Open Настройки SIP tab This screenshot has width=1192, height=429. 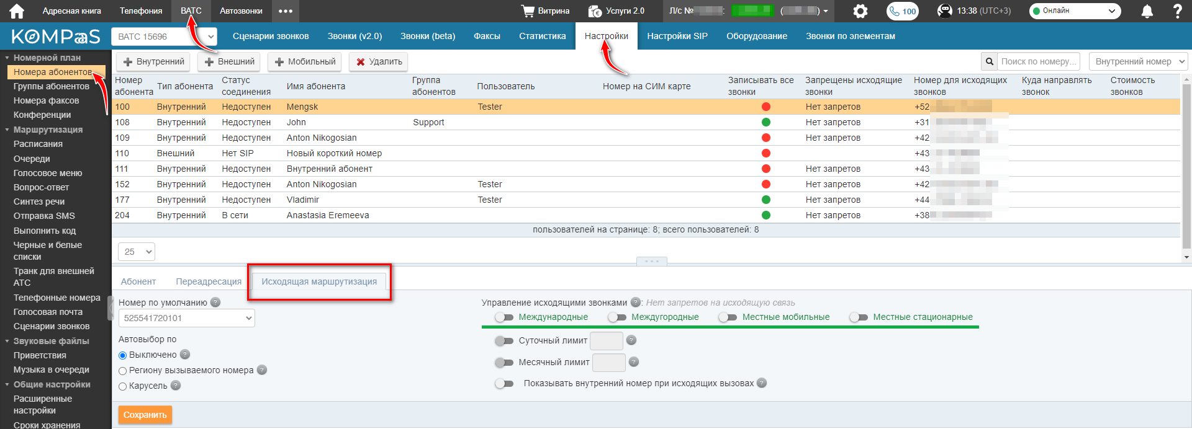[x=677, y=36]
